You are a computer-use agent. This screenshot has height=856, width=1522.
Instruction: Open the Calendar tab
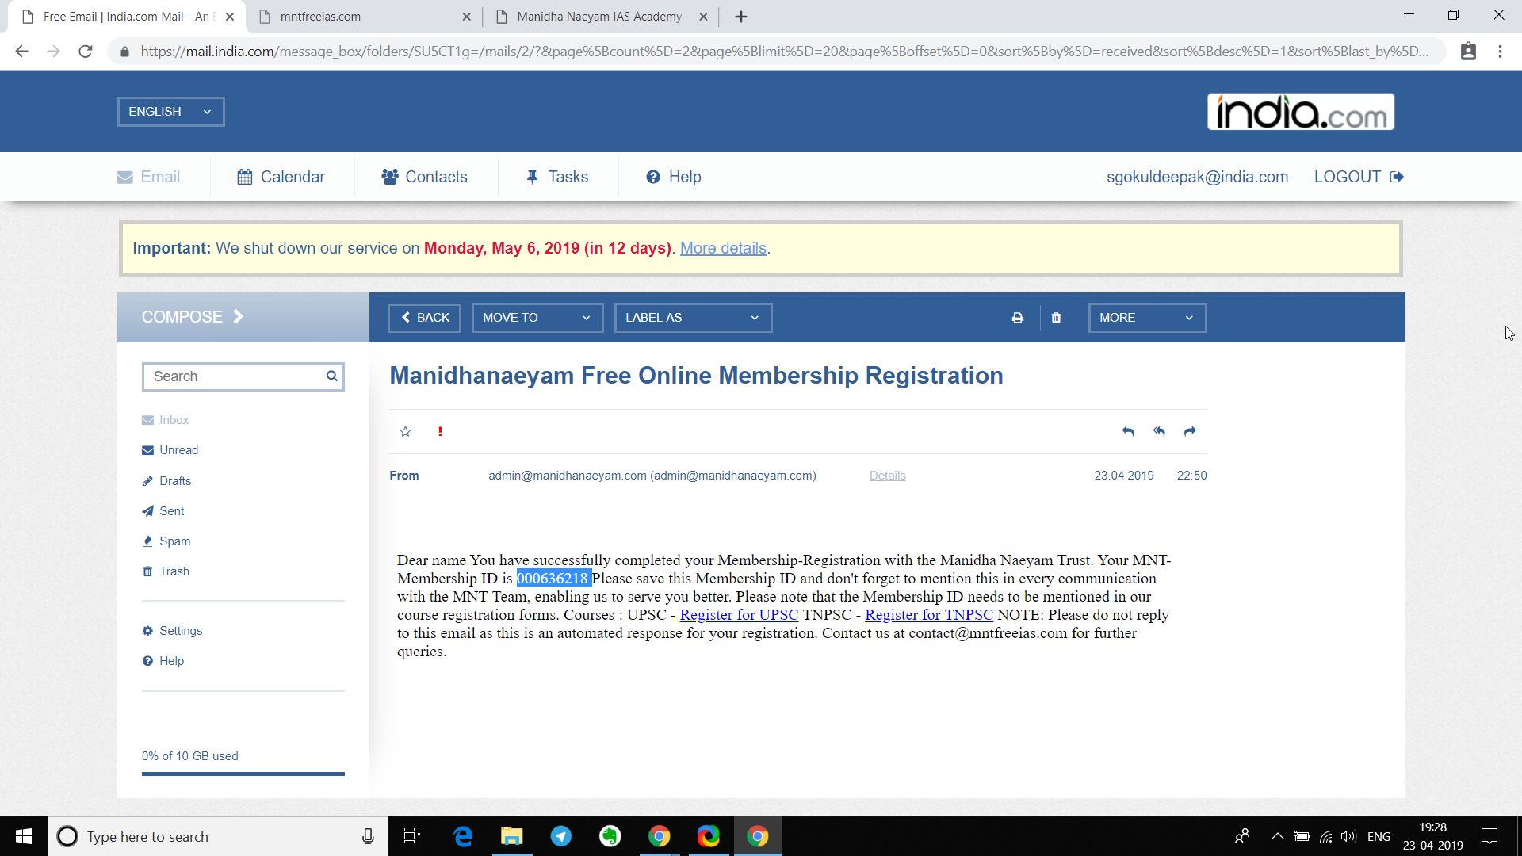(281, 177)
